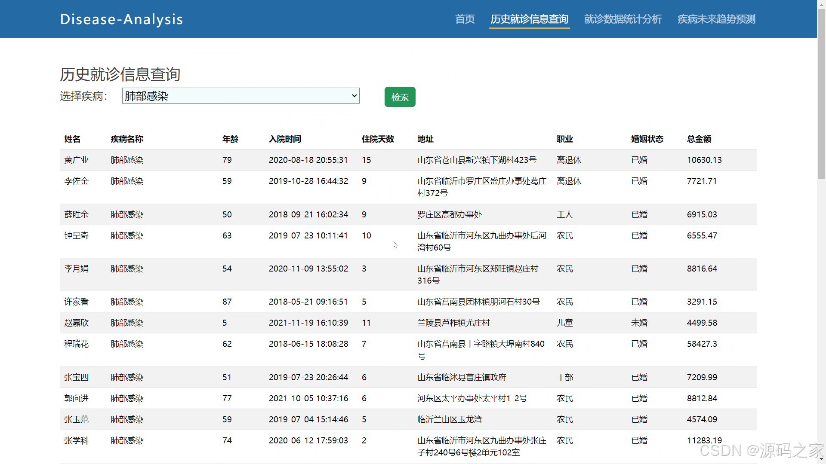Click the 姓名 column header
The image size is (826, 464).
(72, 139)
